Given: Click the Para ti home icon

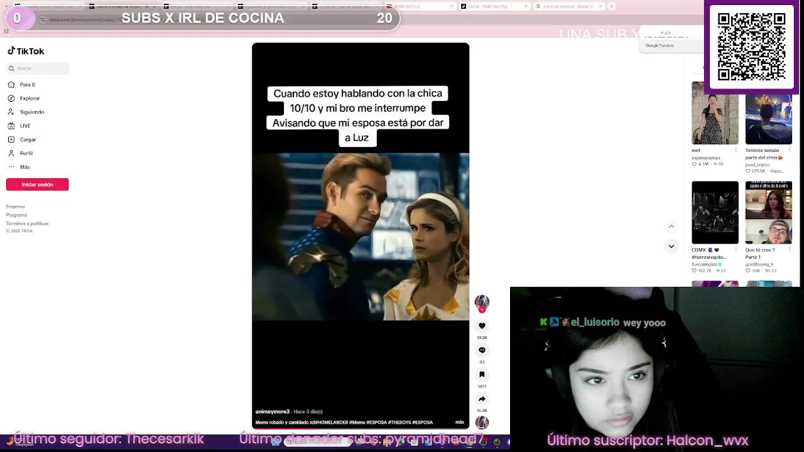Looking at the screenshot, I should pyautogui.click(x=11, y=85).
